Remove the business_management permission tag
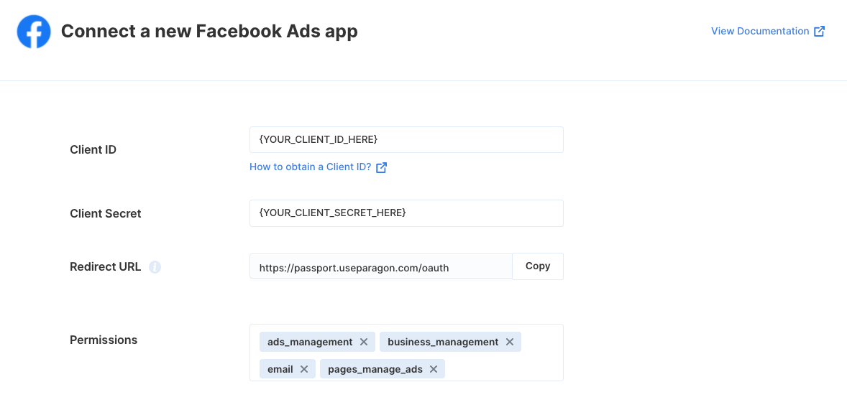The height and width of the screenshot is (410, 847). point(509,342)
